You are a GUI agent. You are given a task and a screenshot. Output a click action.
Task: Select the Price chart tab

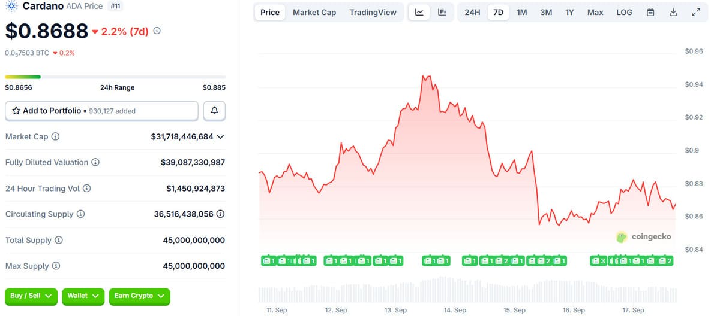click(270, 12)
